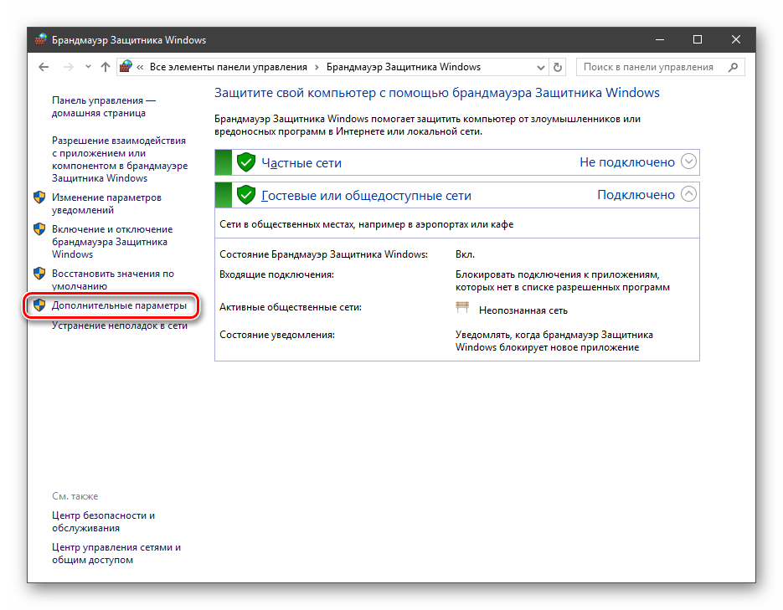This screenshot has height=610, width=783.
Task: Click the back navigation arrow
Action: pos(44,67)
